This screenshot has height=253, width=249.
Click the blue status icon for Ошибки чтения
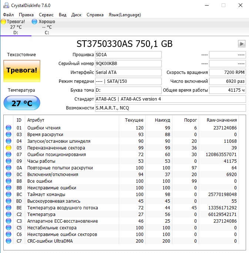pyautogui.click(x=9, y=128)
